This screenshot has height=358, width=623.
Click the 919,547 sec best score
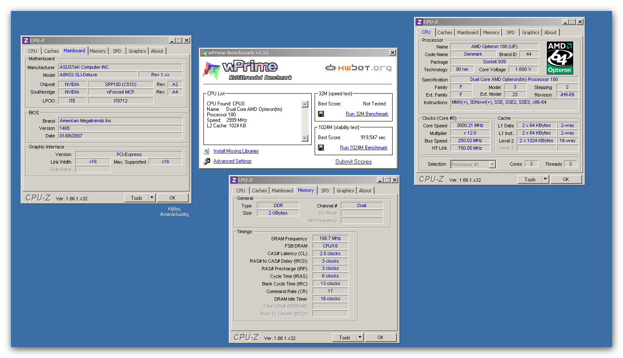click(x=373, y=137)
